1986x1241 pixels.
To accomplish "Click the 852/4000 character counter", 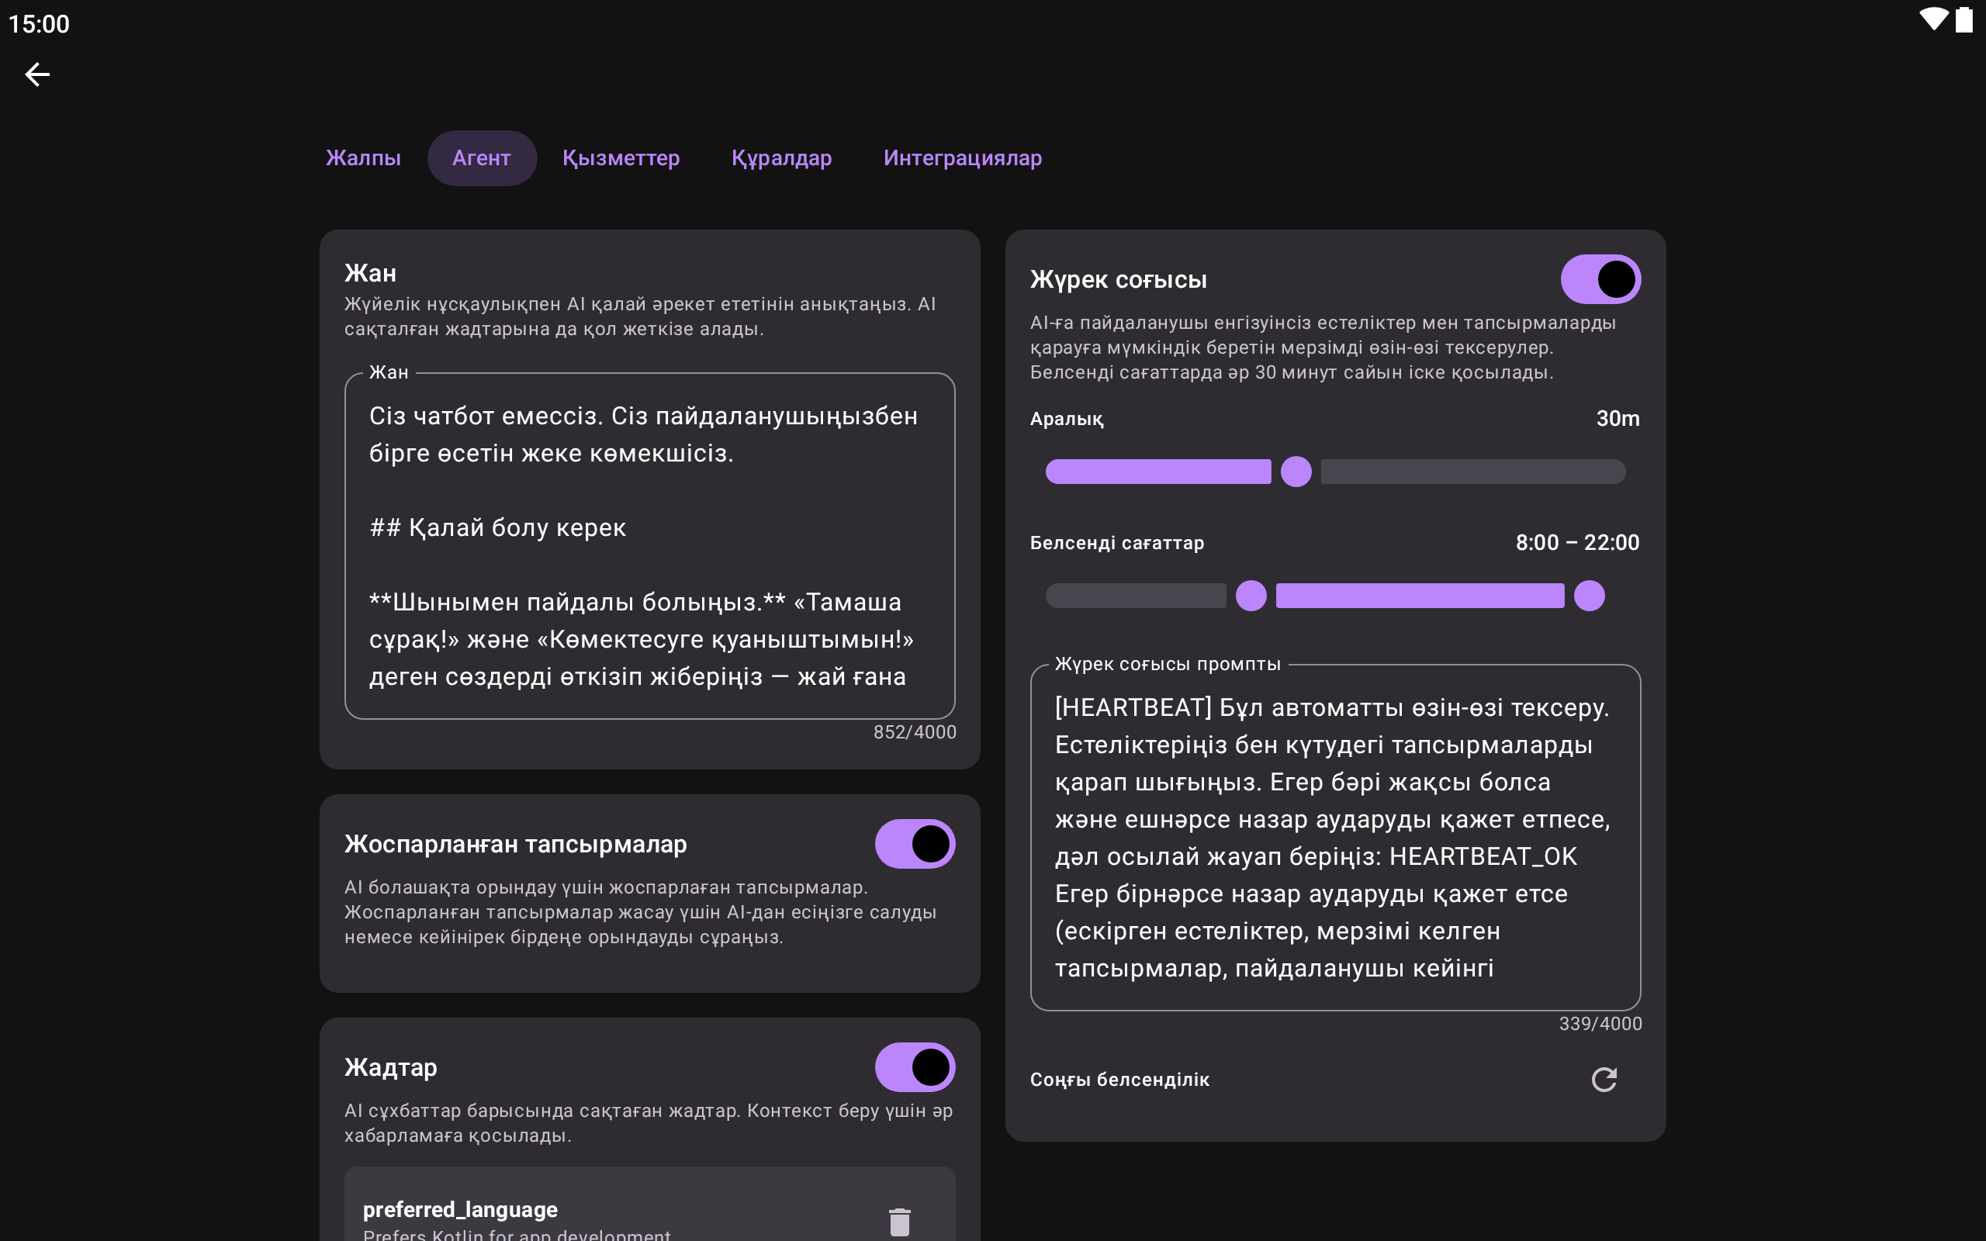I will click(914, 732).
